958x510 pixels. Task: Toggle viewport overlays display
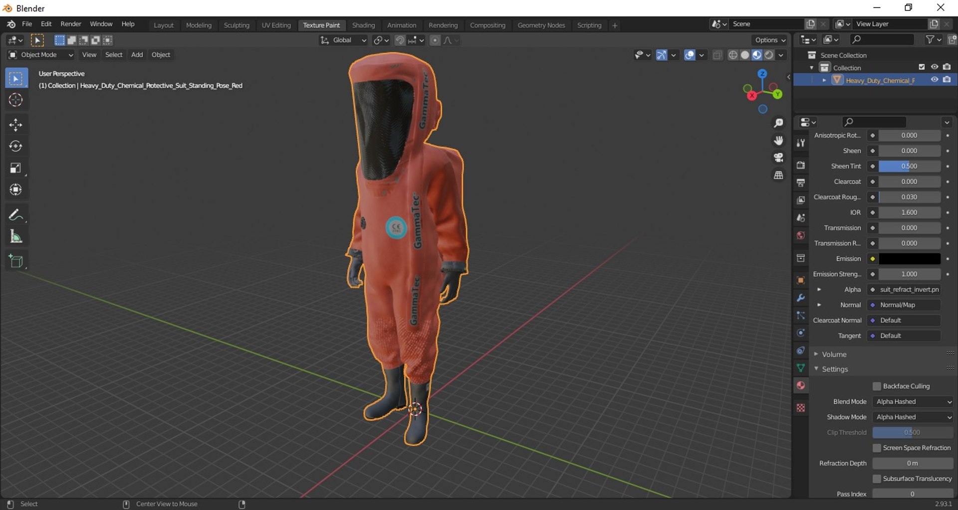pyautogui.click(x=690, y=55)
